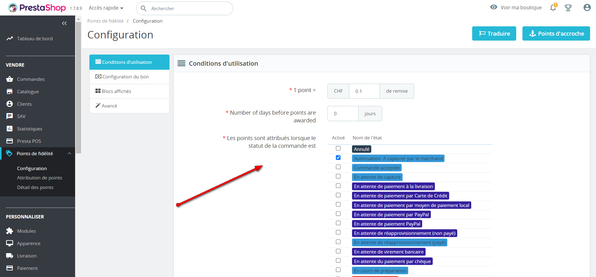The width and height of the screenshot is (596, 277).
Task: Collapse the sidebar with double-chevron icon
Action: coord(64,23)
